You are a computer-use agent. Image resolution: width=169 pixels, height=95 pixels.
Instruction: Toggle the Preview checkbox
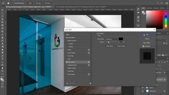[143, 46]
